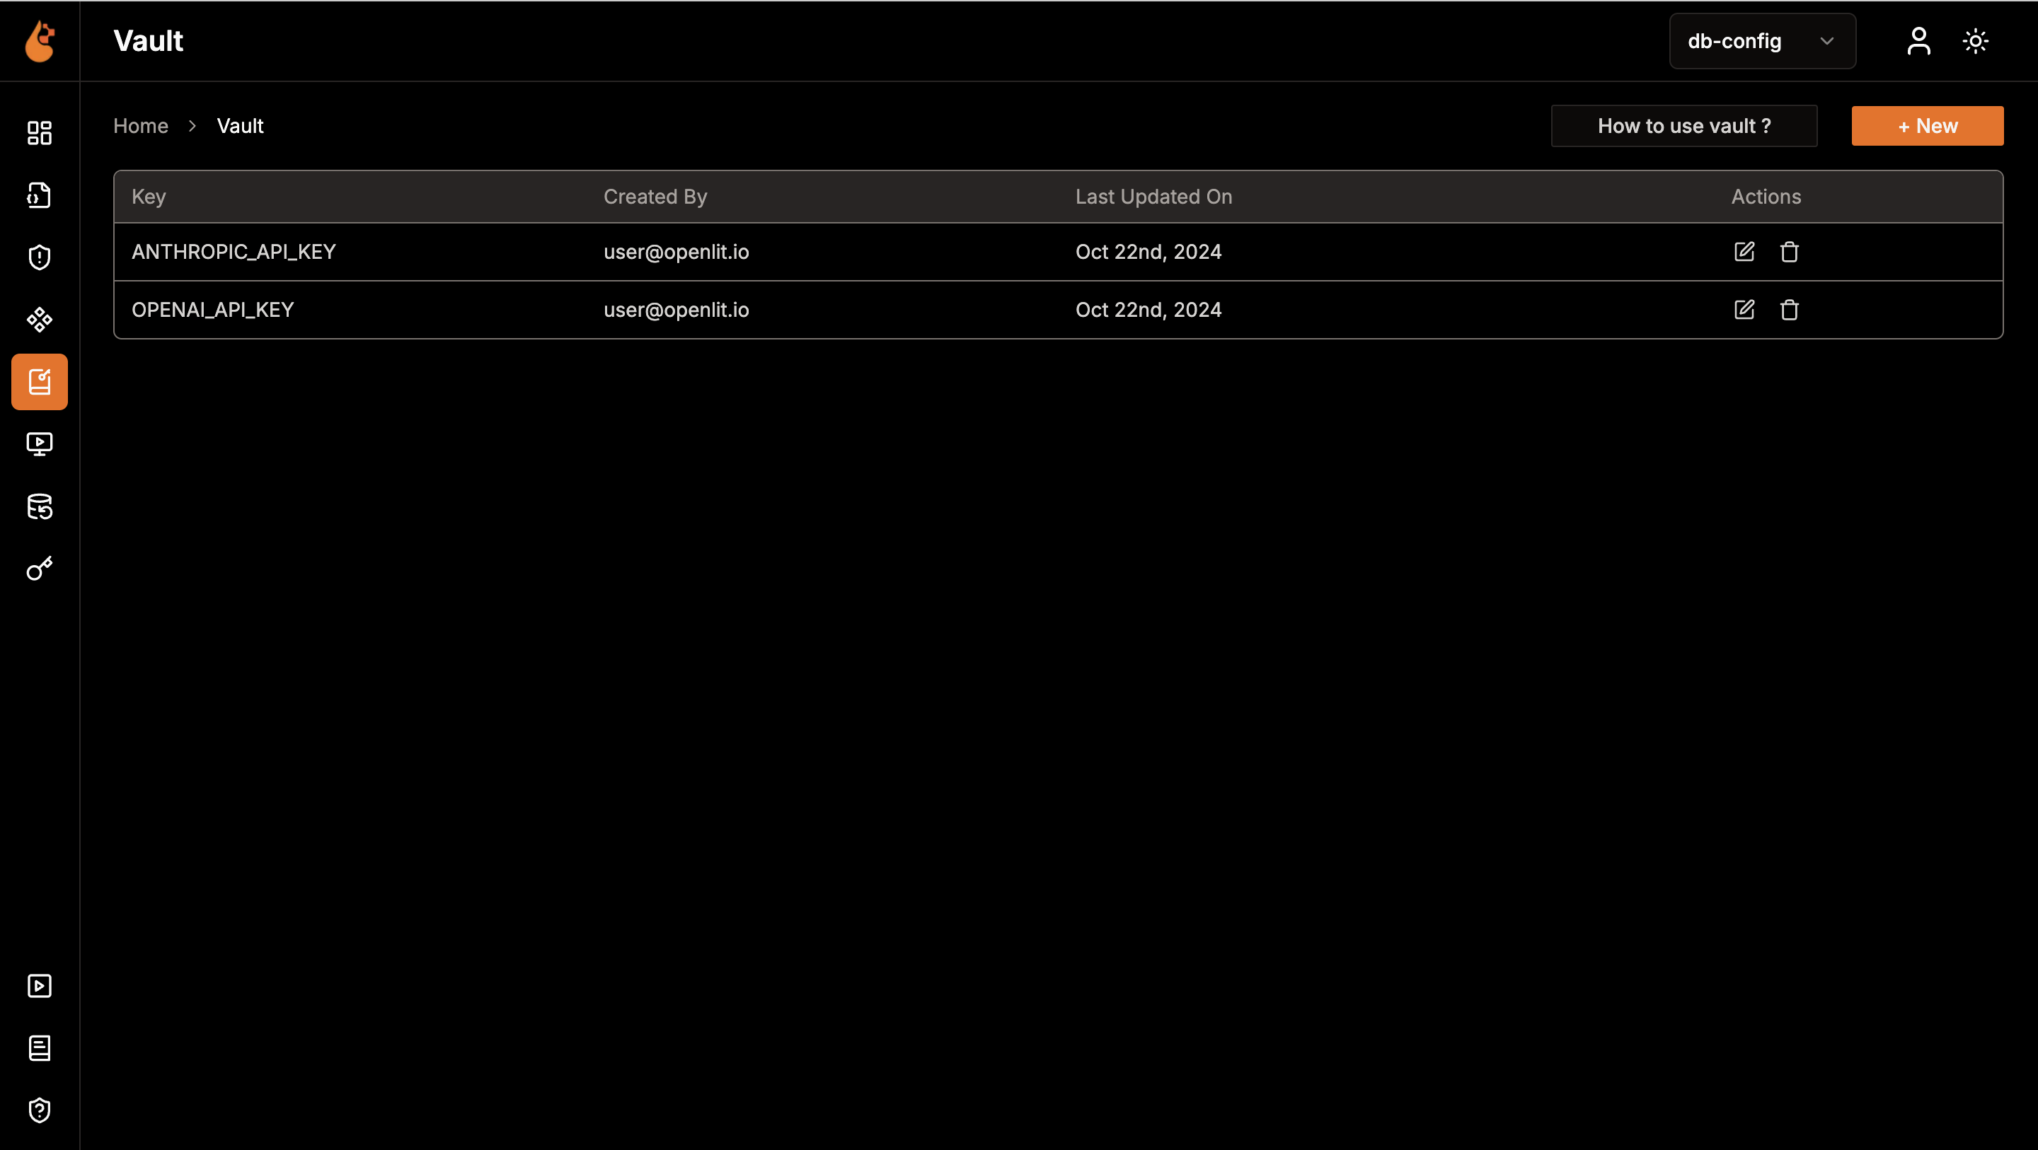The height and width of the screenshot is (1150, 2038).
Task: Edit the ANTHROPIC_API_KEY secret
Action: point(1744,252)
